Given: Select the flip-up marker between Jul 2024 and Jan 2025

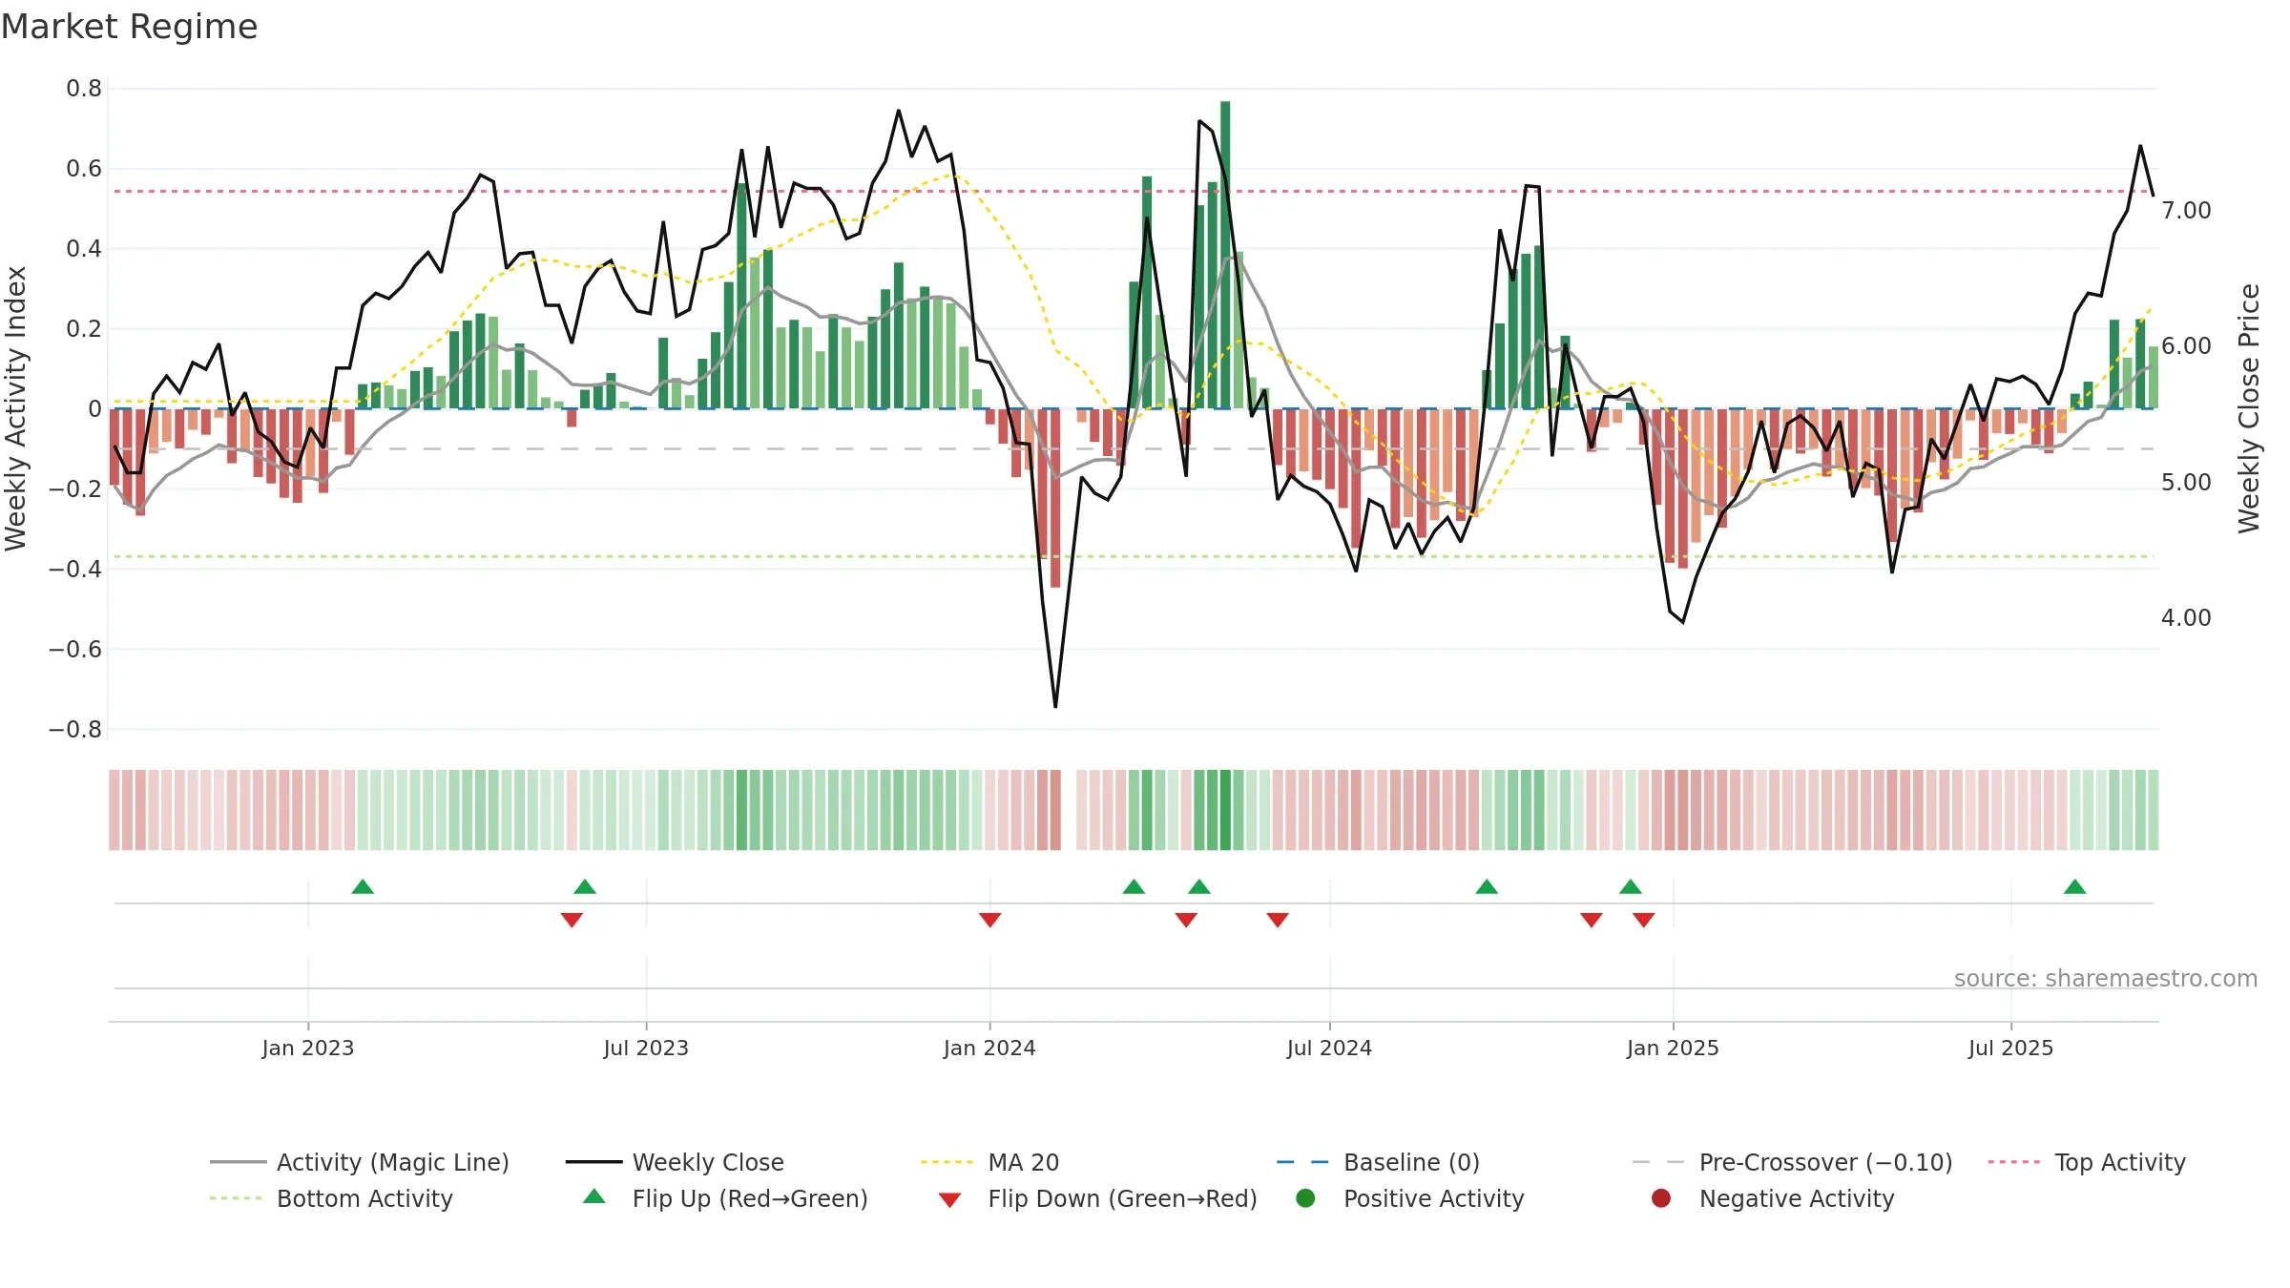Looking at the screenshot, I should pos(1487,887).
